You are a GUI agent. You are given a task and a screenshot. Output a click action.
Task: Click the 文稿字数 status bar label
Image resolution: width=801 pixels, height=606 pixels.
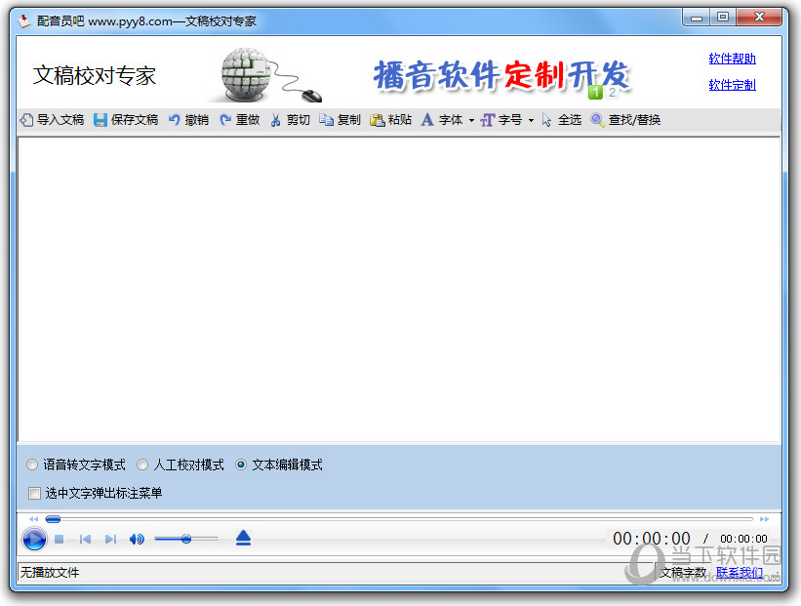683,573
